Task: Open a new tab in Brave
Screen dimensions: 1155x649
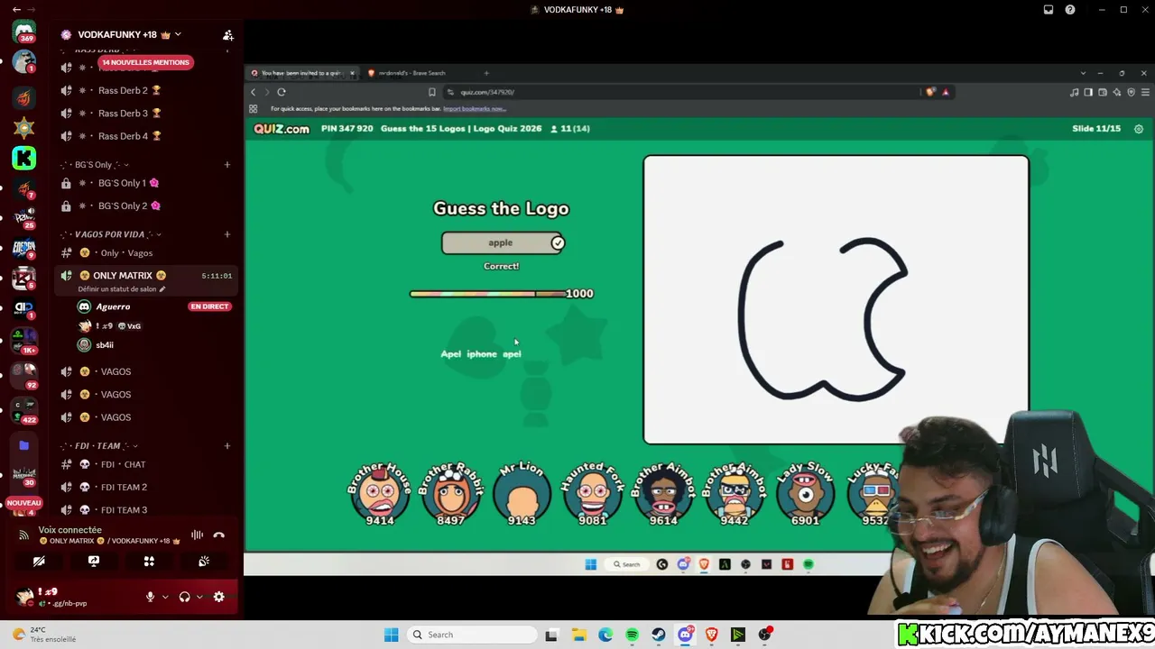Action: [x=486, y=73]
